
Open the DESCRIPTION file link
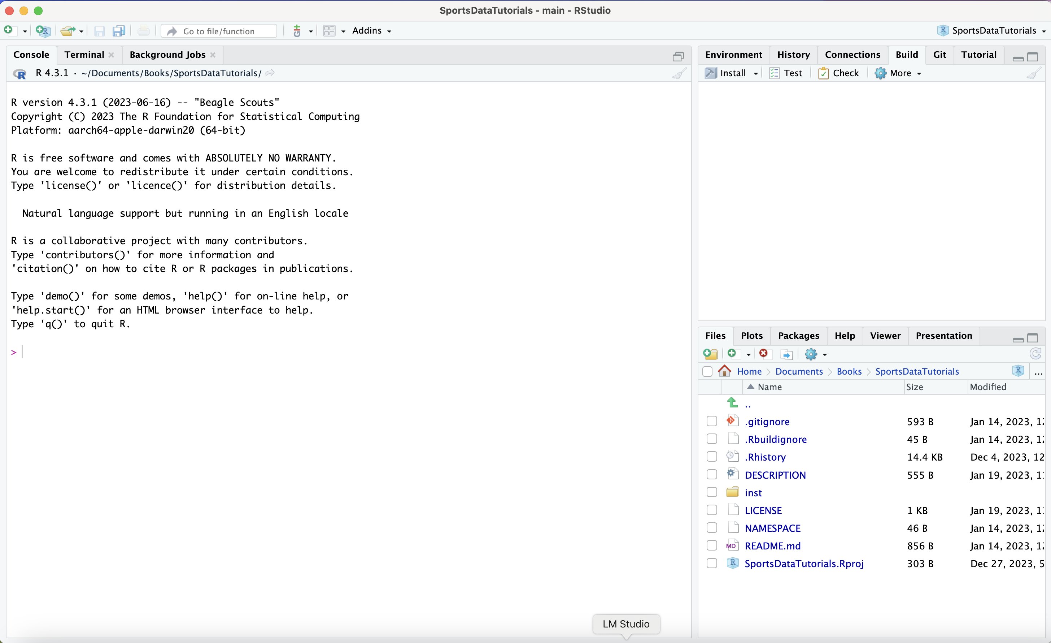tap(775, 475)
